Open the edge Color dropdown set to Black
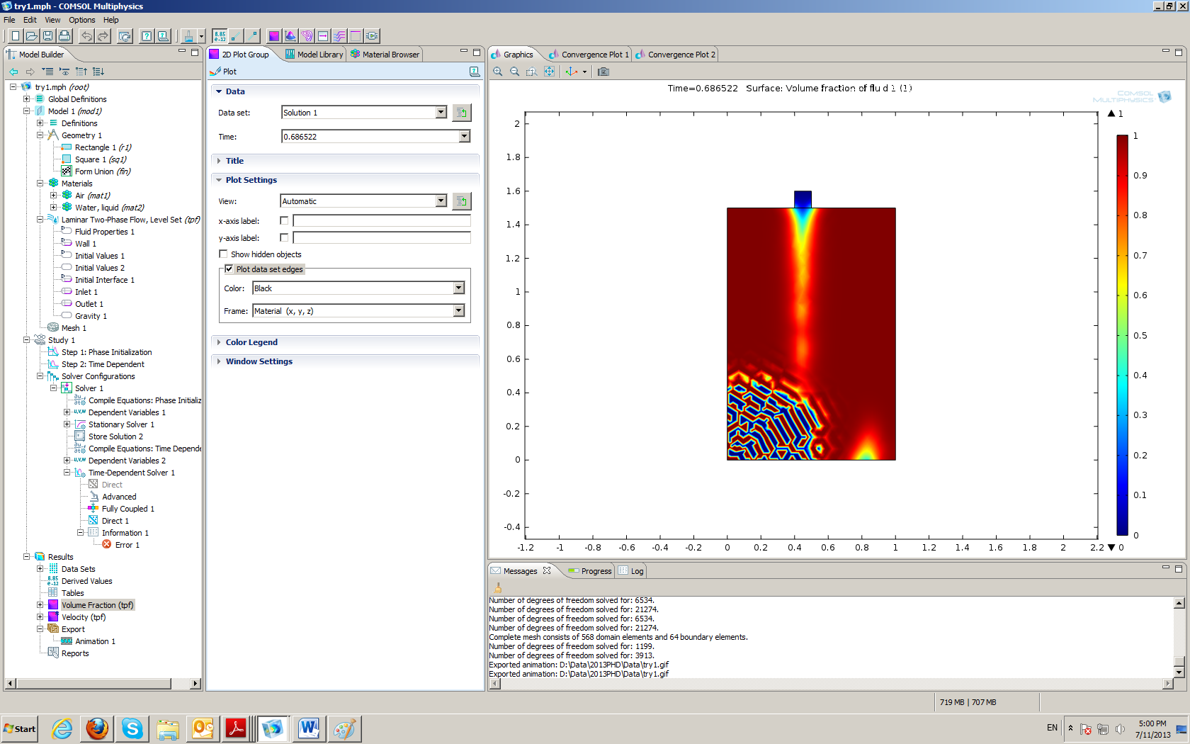This screenshot has width=1190, height=744. [x=458, y=288]
